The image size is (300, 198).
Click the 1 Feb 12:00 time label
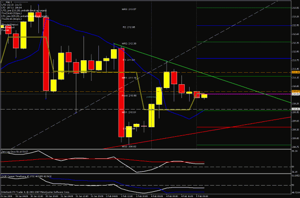pyautogui.click(x=127, y=196)
